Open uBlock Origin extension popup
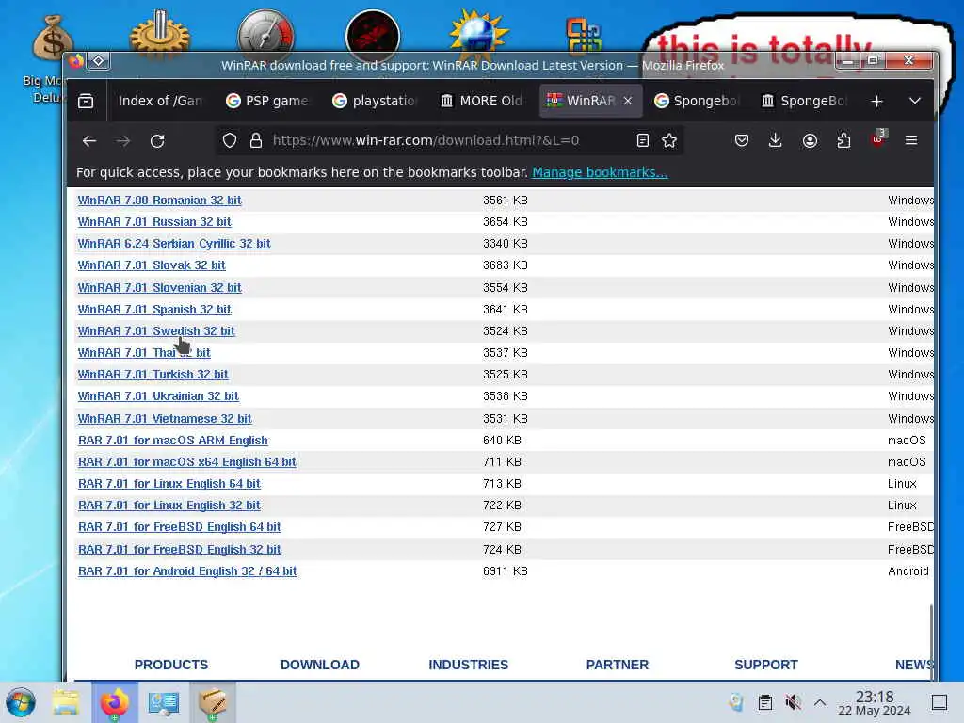This screenshot has width=964, height=723. point(878,139)
